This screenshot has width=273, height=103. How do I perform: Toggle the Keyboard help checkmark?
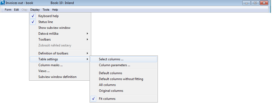pyautogui.click(x=33, y=16)
